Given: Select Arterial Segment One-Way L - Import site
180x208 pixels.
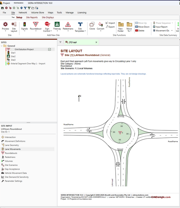Looking at the screenshot, I should point(28,64).
